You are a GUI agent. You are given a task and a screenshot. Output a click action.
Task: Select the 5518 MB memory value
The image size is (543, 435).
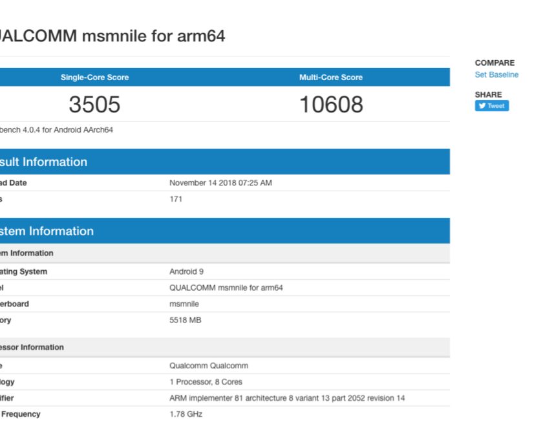pos(185,320)
